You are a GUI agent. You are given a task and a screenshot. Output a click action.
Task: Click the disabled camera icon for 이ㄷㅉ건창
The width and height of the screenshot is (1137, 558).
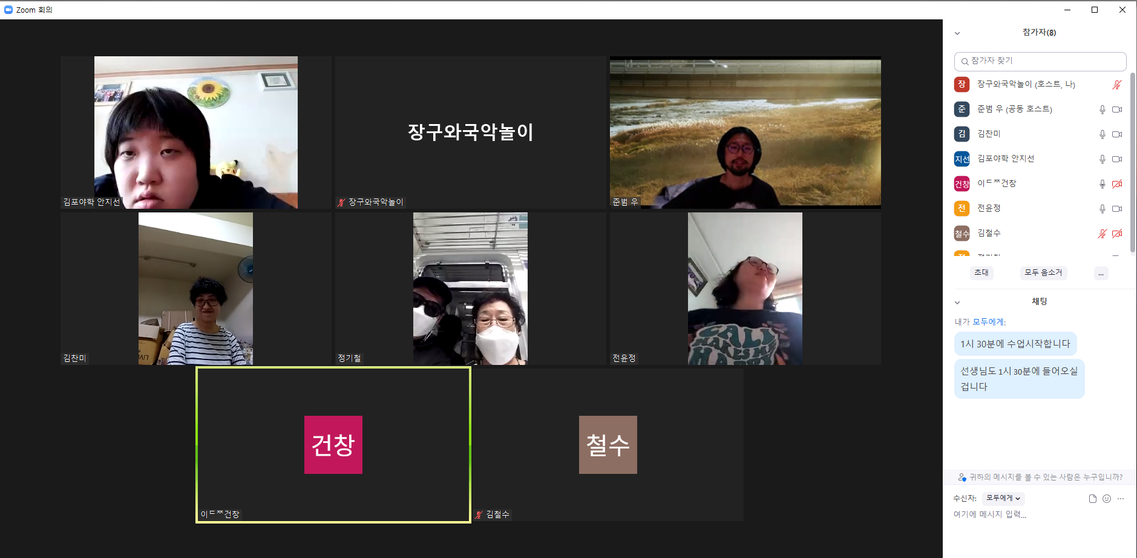(1117, 184)
